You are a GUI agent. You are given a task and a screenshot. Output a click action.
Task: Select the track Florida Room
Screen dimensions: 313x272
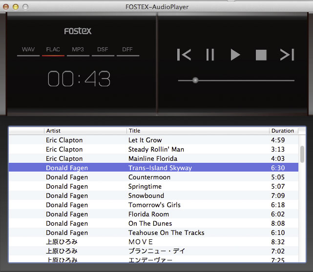(153, 214)
